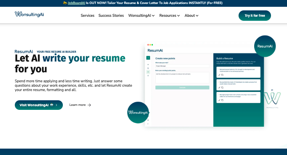Click the 'Build a Resume' heading

[225, 58]
